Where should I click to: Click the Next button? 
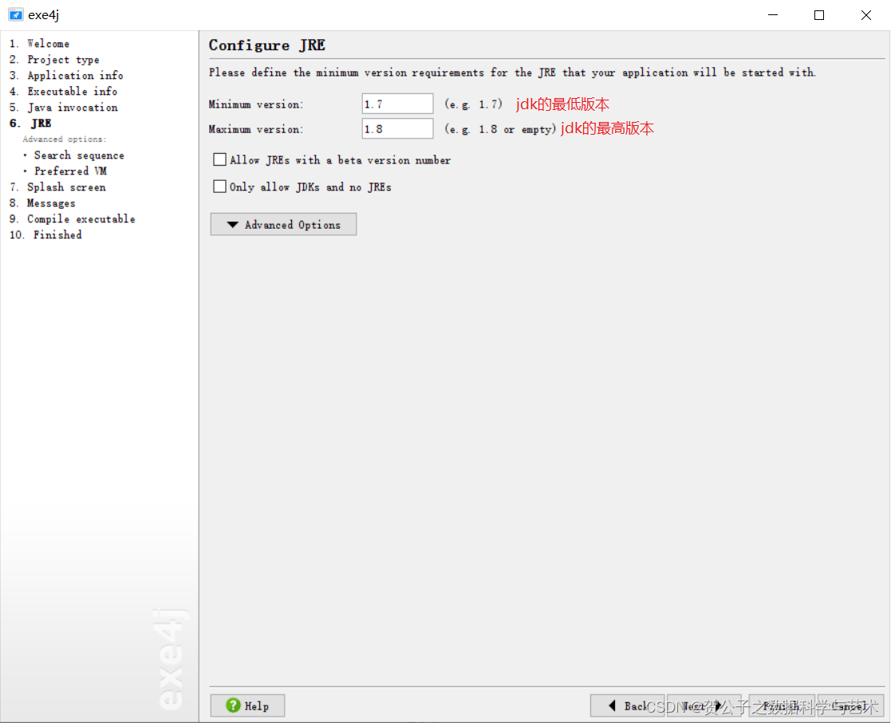pyautogui.click(x=704, y=705)
